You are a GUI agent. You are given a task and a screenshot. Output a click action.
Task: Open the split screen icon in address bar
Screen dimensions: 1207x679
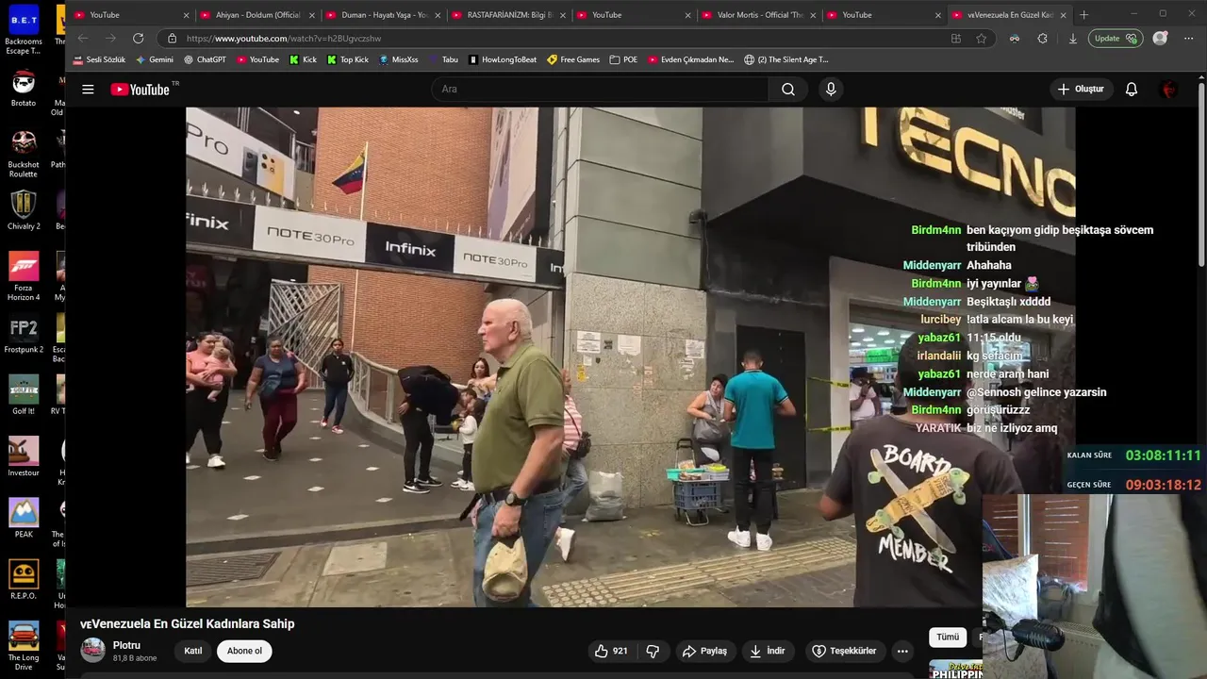point(956,39)
